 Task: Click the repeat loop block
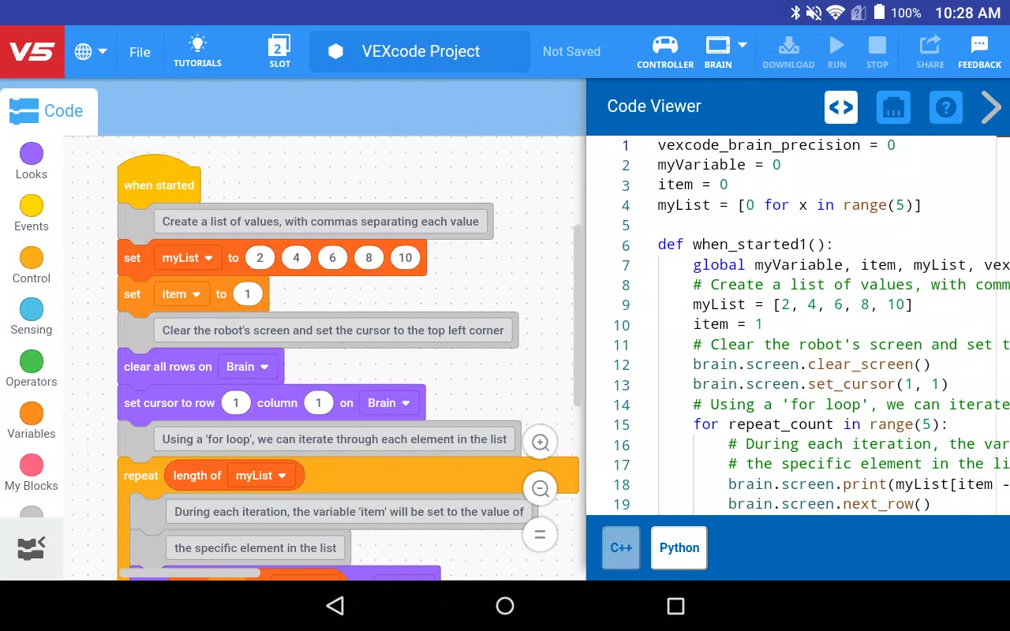click(140, 476)
